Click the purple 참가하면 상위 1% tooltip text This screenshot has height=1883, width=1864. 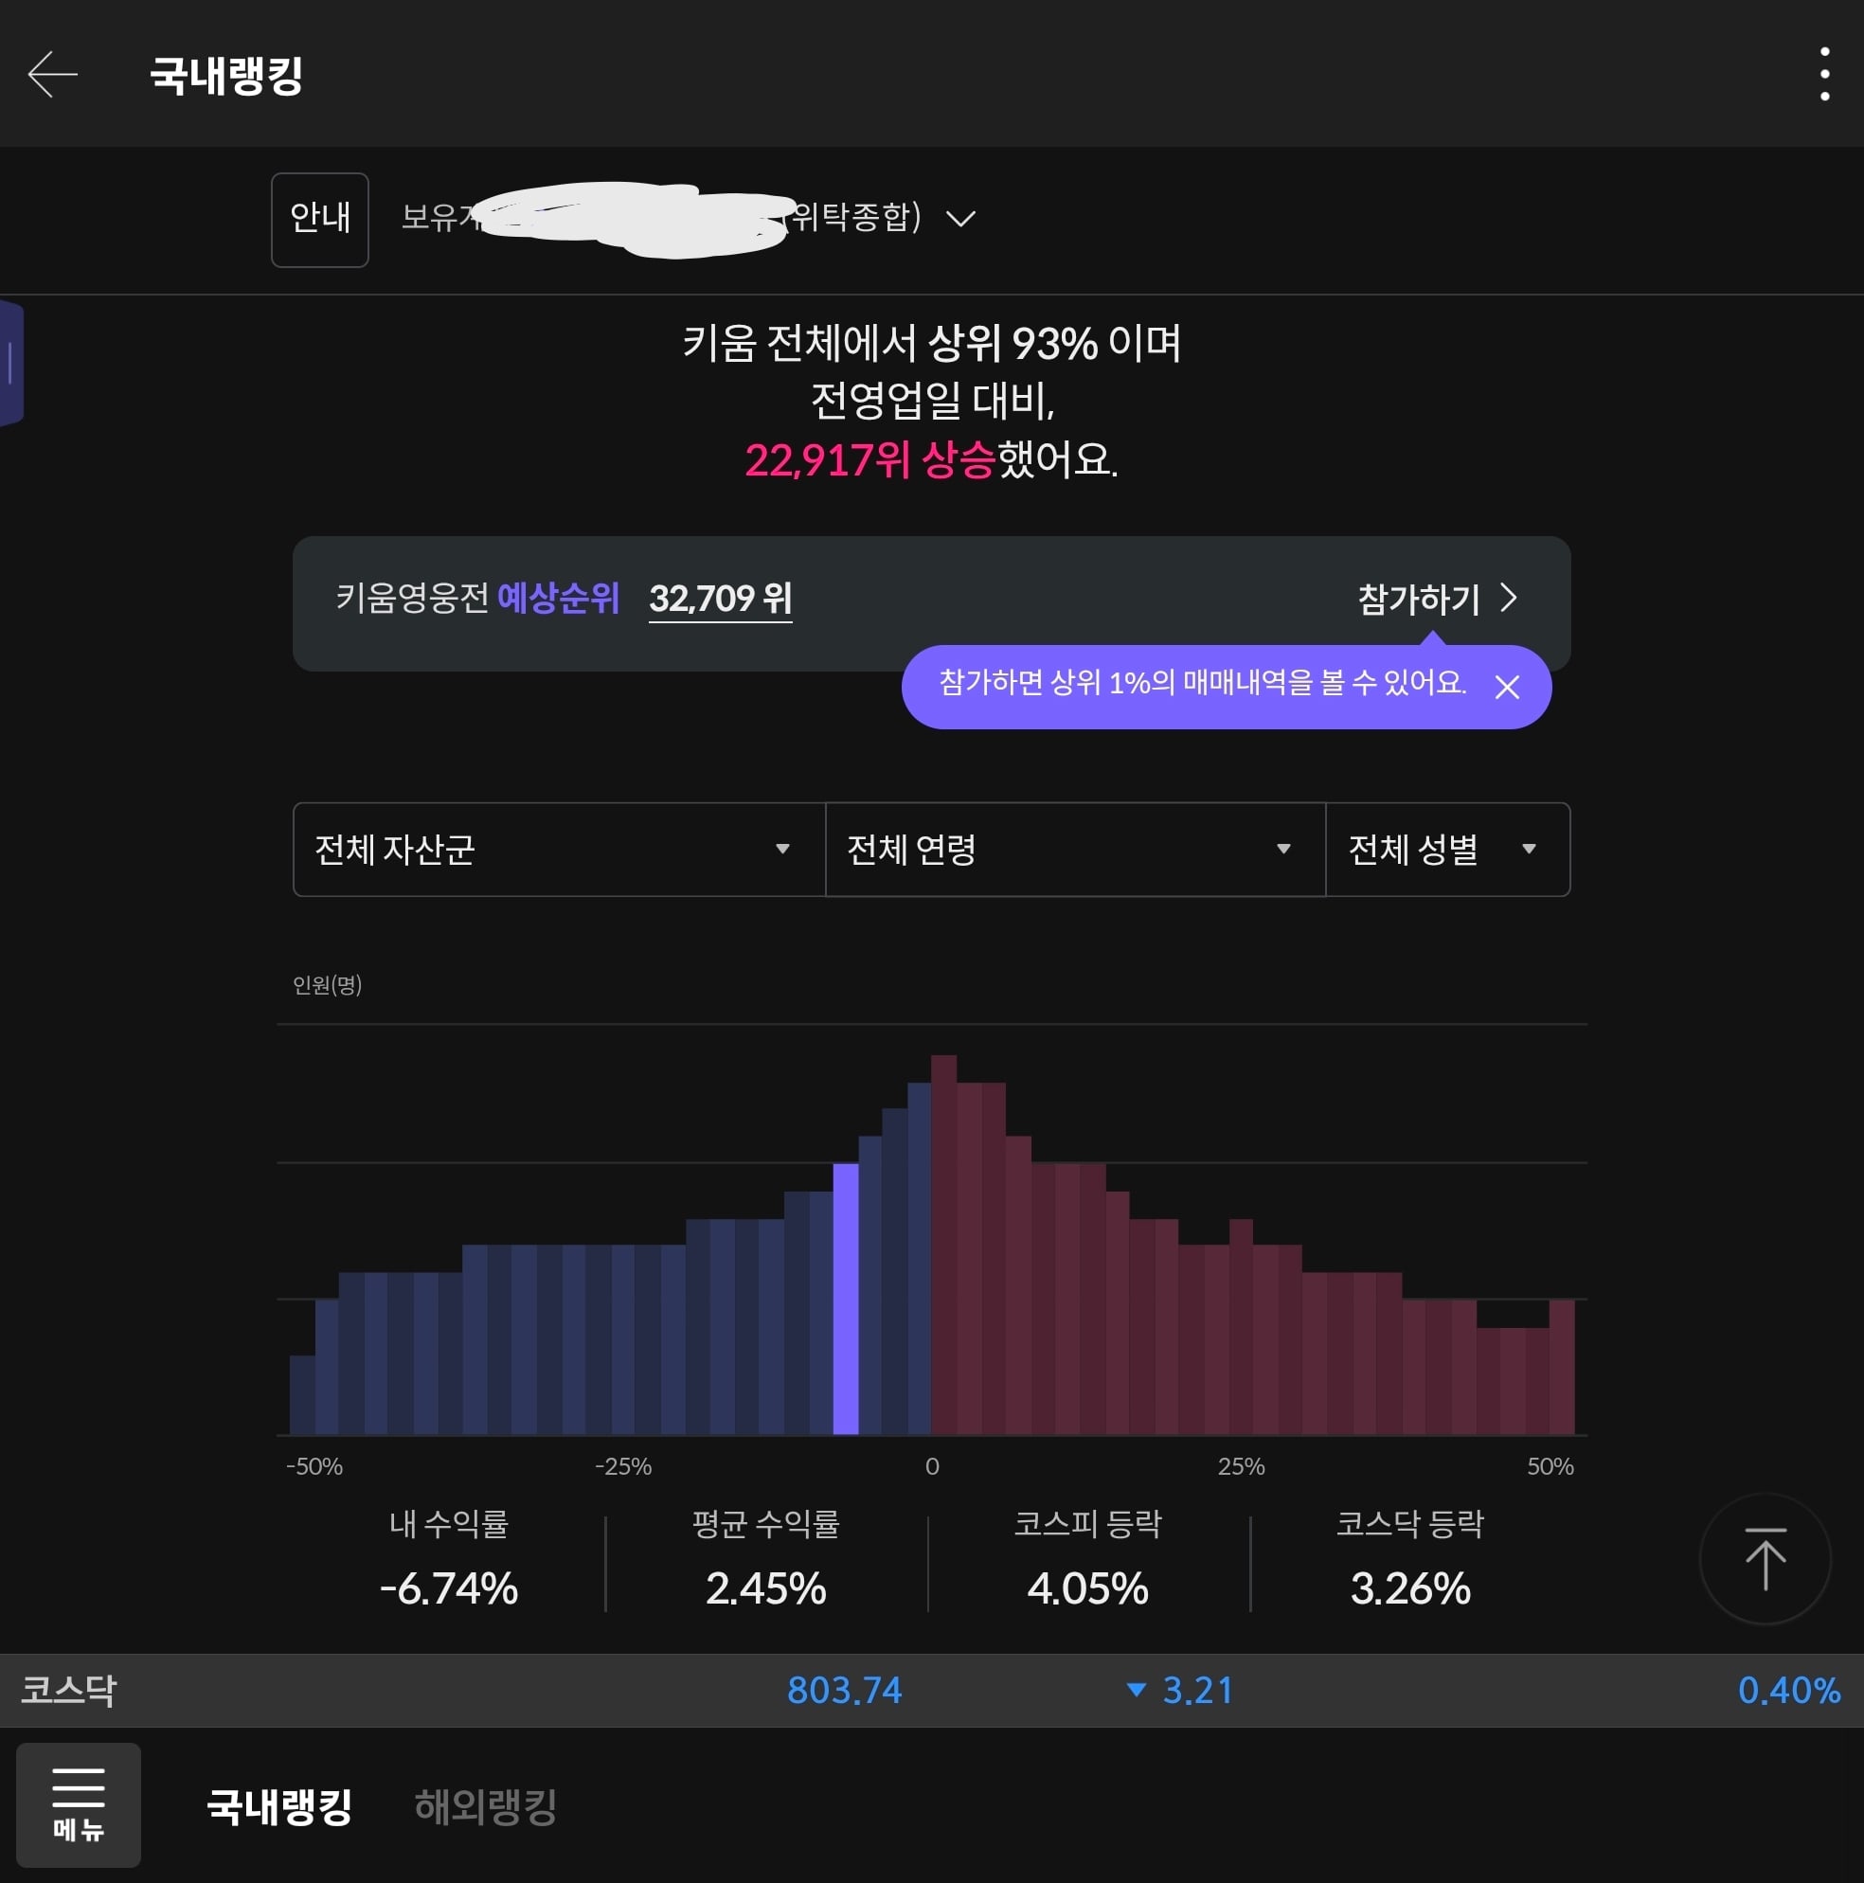1201,683
